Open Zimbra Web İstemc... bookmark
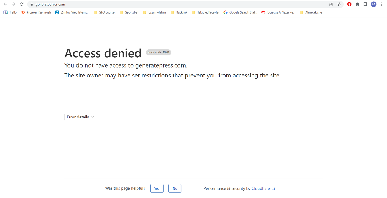The image size is (387, 198). [x=72, y=12]
